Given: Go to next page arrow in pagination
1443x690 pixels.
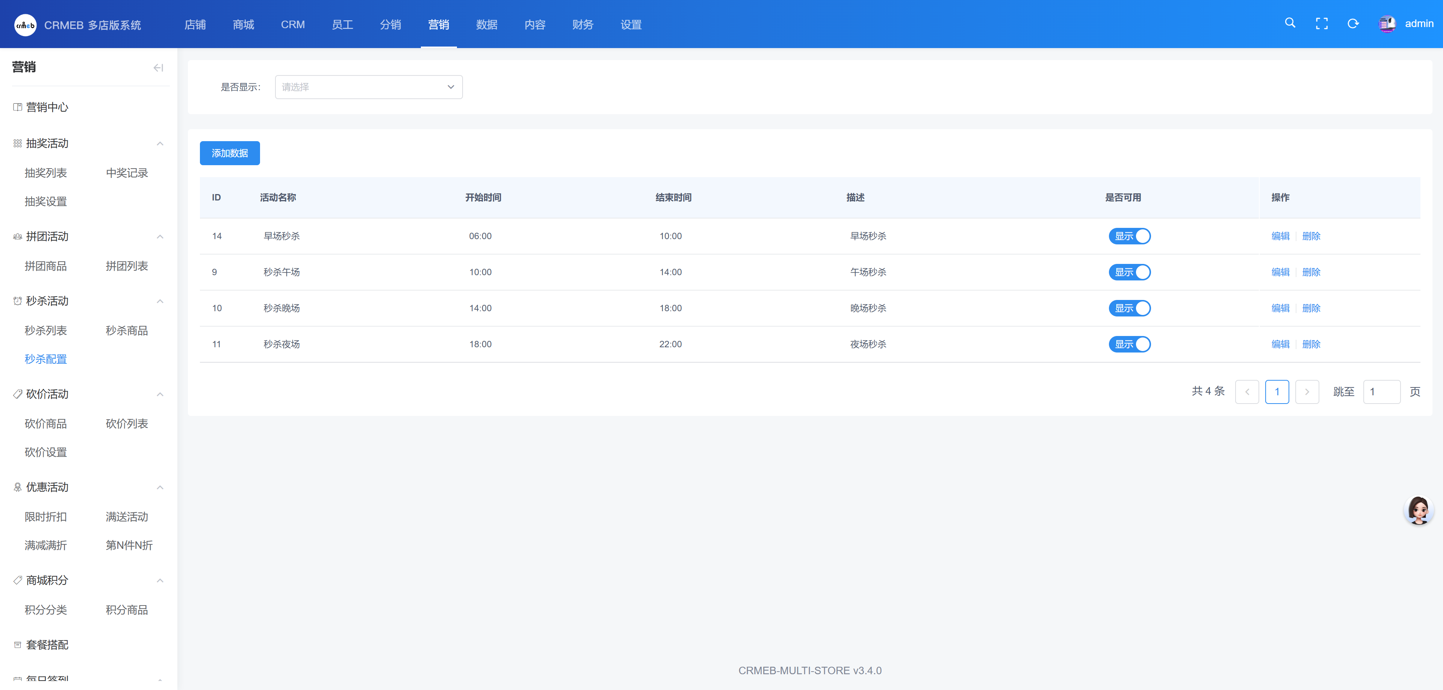Looking at the screenshot, I should coord(1307,392).
